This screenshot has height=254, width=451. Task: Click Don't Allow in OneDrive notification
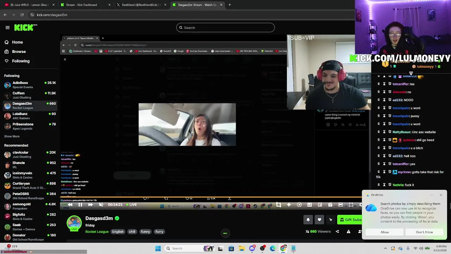[x=424, y=232]
